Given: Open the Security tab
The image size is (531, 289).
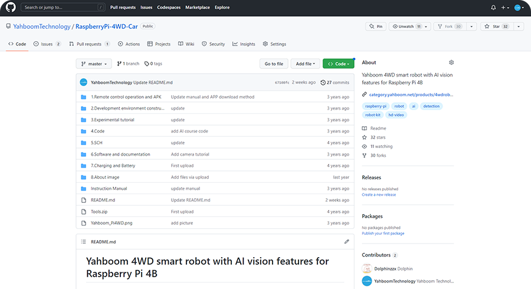Looking at the screenshot, I should [214, 44].
